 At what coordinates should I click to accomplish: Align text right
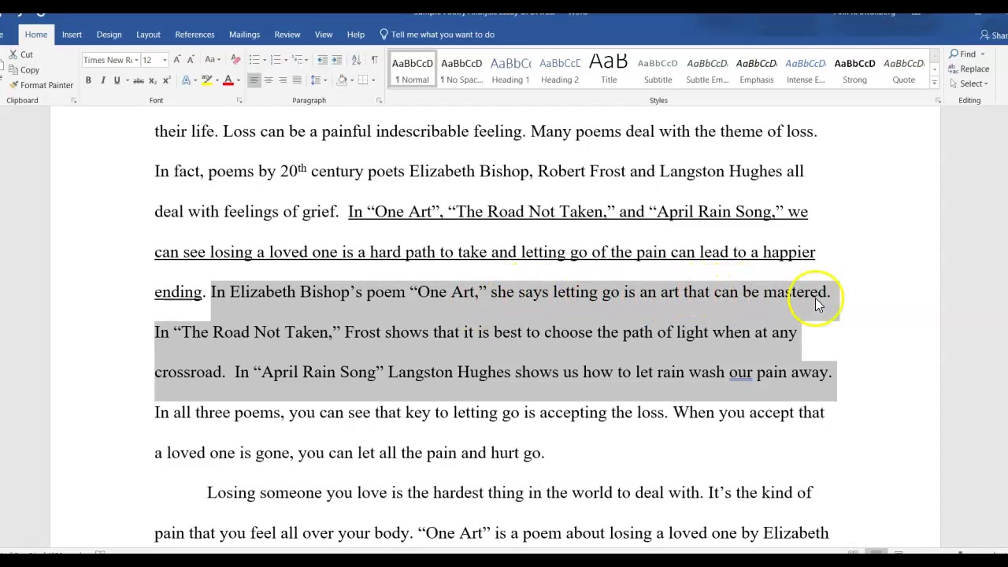282,80
